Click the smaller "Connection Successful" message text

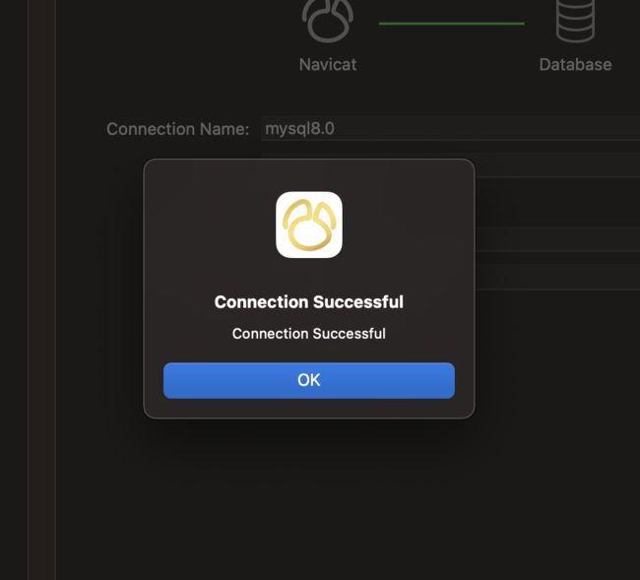click(x=309, y=334)
